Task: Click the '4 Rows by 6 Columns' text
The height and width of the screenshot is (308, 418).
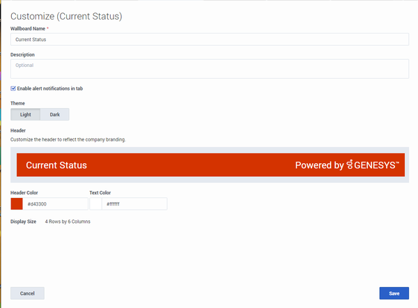Action: [68, 222]
